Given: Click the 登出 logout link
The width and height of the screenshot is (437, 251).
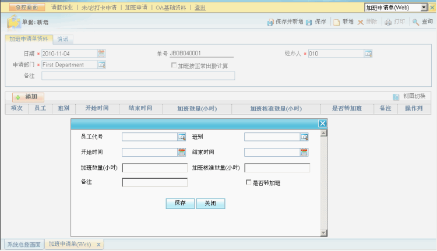Looking at the screenshot, I should [200, 8].
